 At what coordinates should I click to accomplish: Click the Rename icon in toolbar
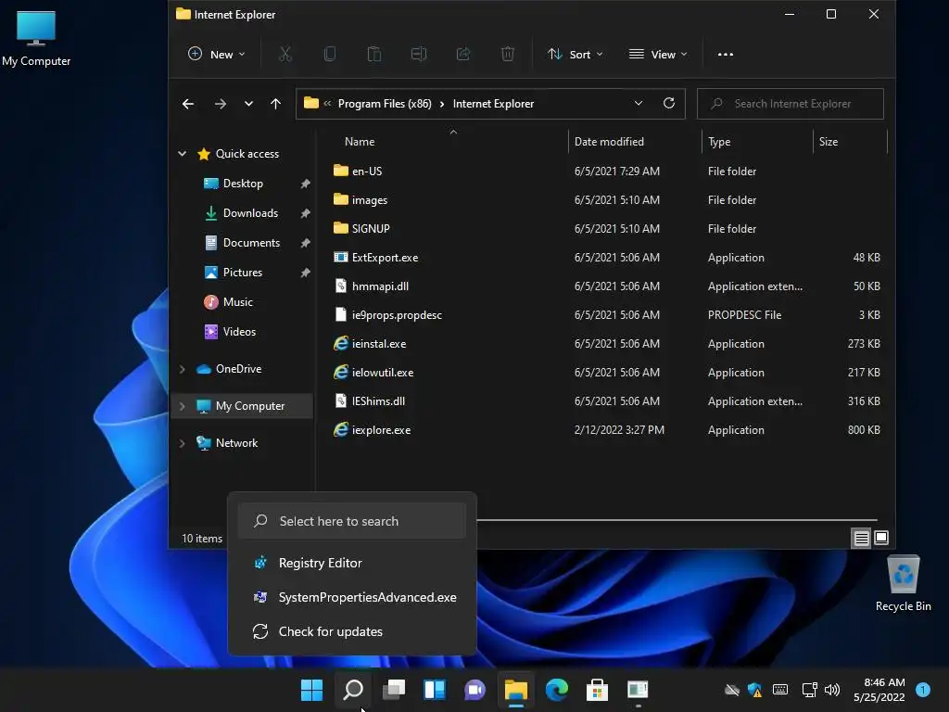[x=419, y=55]
